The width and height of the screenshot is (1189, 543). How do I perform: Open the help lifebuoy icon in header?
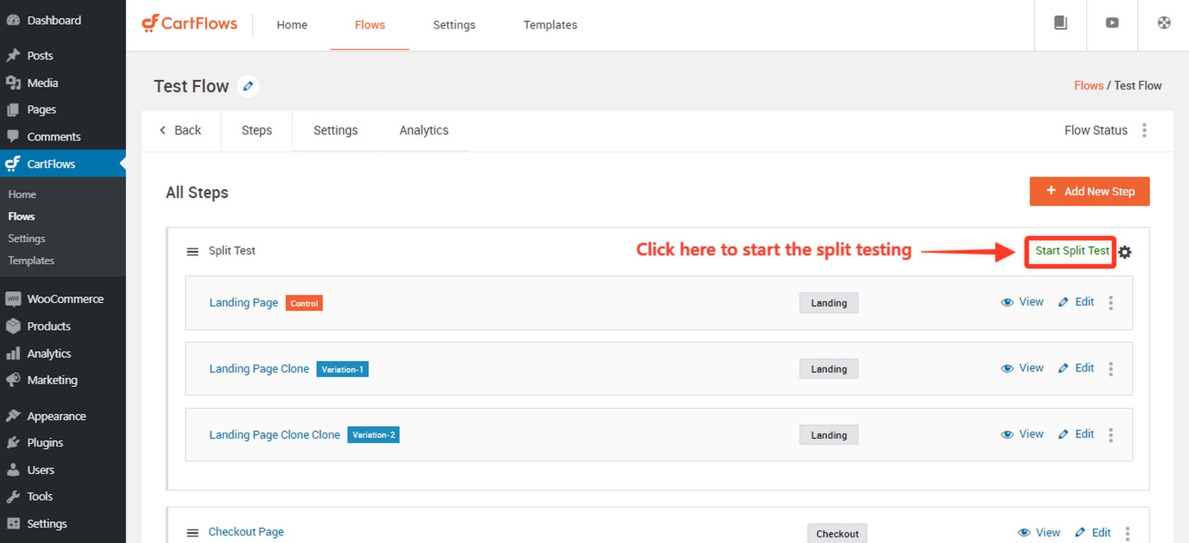(x=1164, y=23)
